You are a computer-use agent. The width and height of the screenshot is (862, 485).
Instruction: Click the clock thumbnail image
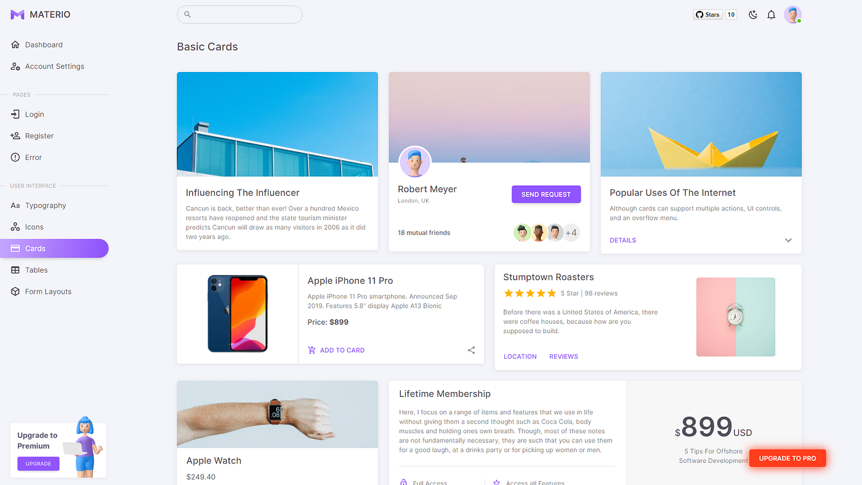pos(736,317)
